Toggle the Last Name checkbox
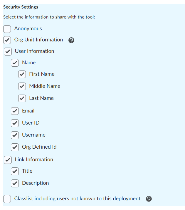The image size is (185, 210). [22, 98]
